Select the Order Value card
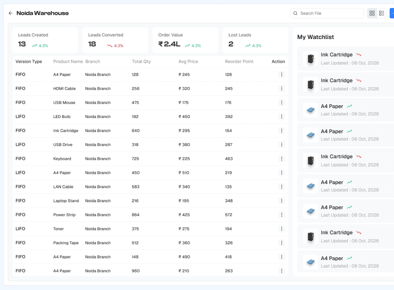The image size is (394, 290). [185, 40]
